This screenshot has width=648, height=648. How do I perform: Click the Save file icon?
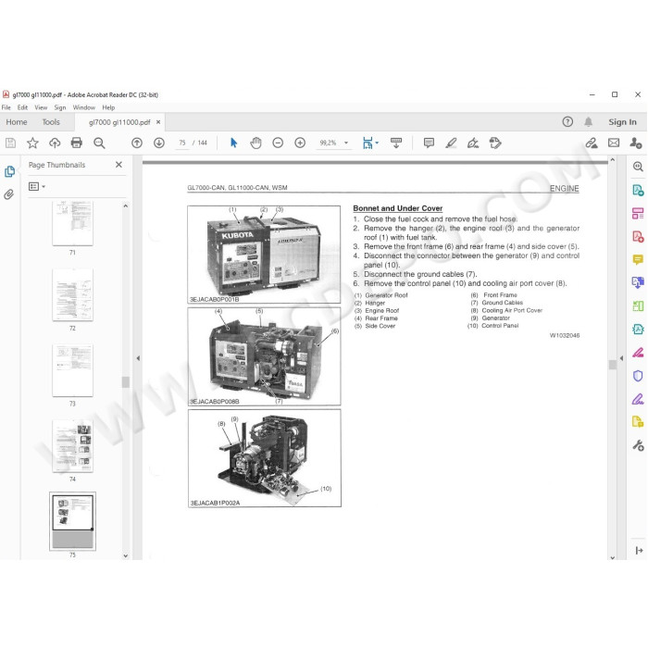point(10,143)
